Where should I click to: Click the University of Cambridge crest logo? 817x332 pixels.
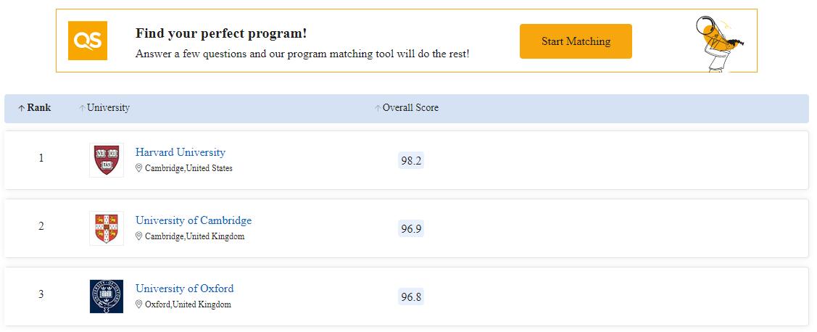107,228
